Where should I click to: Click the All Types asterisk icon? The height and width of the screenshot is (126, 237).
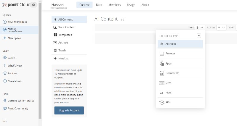tap(162, 44)
